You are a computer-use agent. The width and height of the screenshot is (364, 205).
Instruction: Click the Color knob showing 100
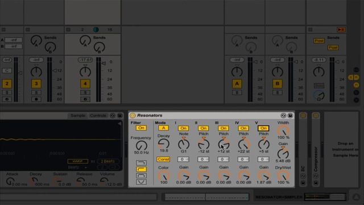tap(163, 176)
